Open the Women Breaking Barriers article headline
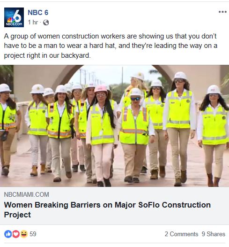The image size is (229, 247). click(x=107, y=210)
